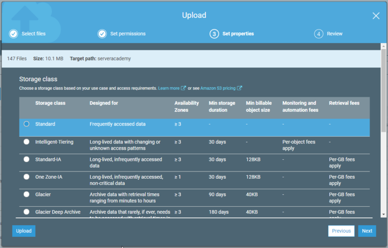
Task: Pick the One Zone-IA radio button
Action: [x=27, y=177]
